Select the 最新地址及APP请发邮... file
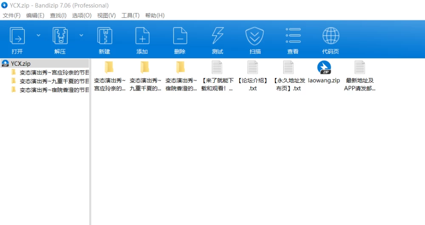Screen dimensions: 425x225 click(x=360, y=76)
